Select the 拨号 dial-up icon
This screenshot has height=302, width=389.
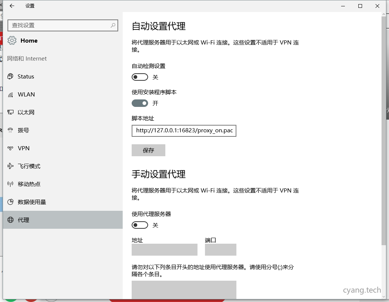click(10, 130)
